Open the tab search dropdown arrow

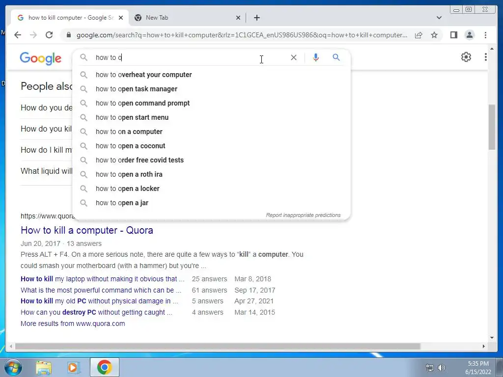pos(439,18)
